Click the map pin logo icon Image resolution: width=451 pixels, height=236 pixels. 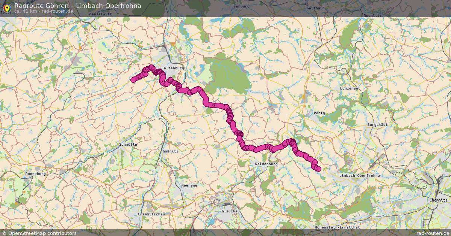click(6, 7)
